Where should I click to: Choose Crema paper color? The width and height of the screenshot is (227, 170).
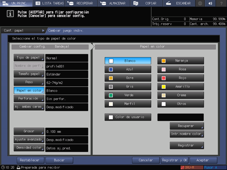click(180, 95)
